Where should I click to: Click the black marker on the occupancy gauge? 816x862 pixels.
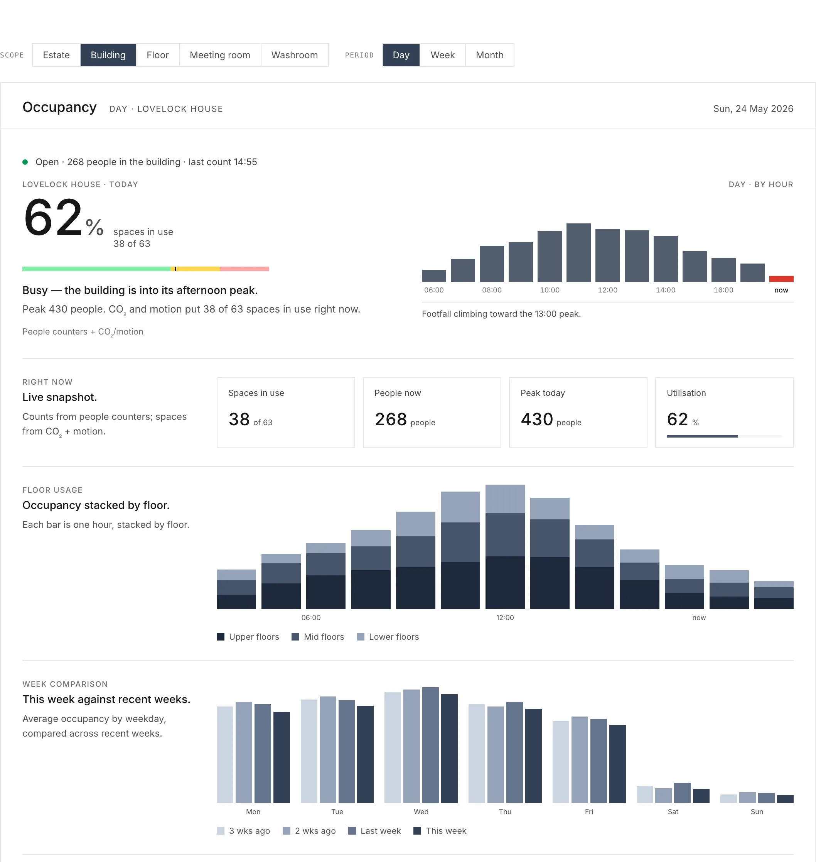click(x=175, y=269)
